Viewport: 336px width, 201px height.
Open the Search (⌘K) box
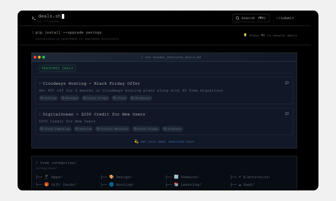[251, 18]
